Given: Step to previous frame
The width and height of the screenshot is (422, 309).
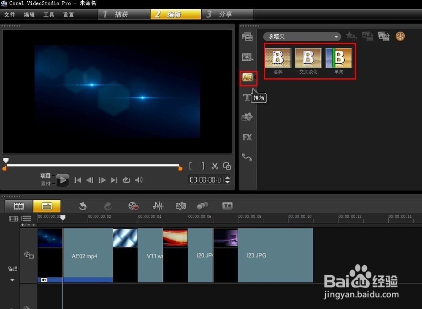Looking at the screenshot, I should [x=90, y=180].
